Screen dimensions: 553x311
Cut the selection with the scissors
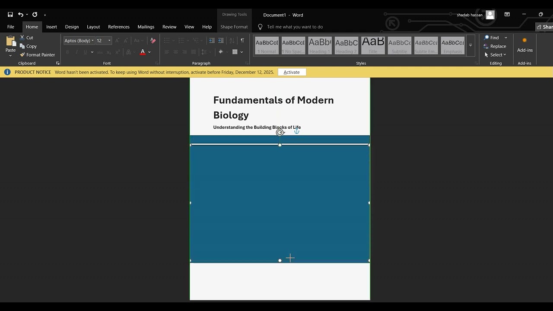click(26, 38)
